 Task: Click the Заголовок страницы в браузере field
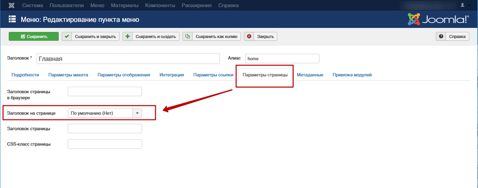(105, 92)
